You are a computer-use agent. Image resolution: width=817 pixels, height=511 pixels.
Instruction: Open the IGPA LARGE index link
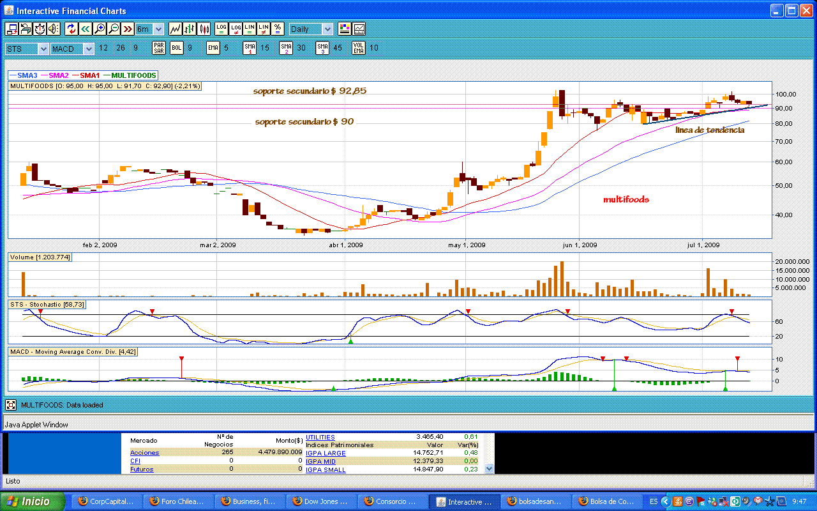click(326, 454)
